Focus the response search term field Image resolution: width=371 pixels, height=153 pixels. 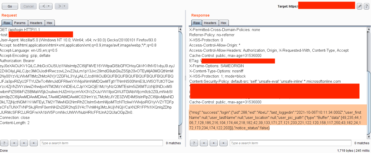point(291,143)
